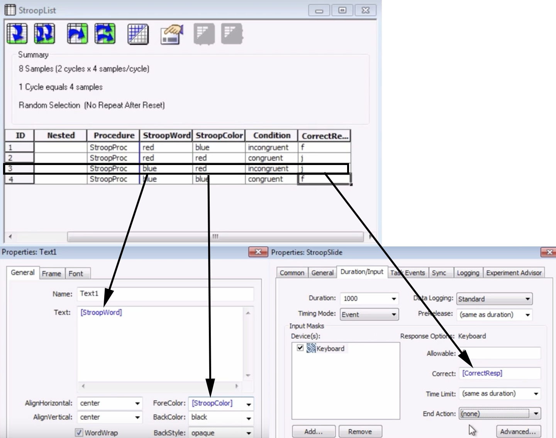Switch to the Common tab in StroopSlide properties

[x=292, y=273]
